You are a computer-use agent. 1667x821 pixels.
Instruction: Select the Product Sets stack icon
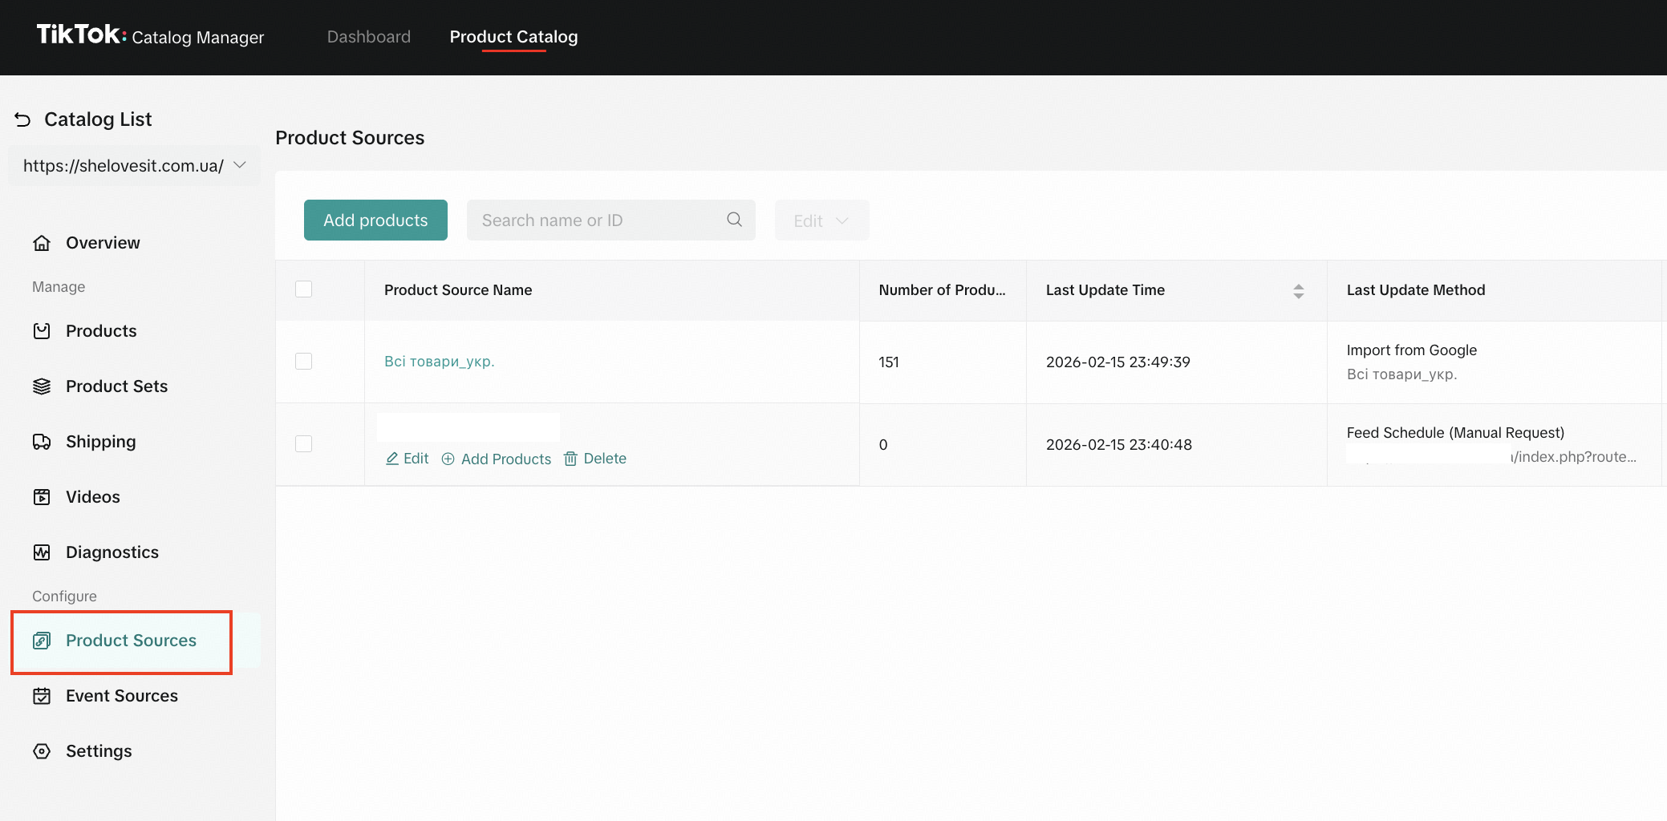click(x=42, y=386)
